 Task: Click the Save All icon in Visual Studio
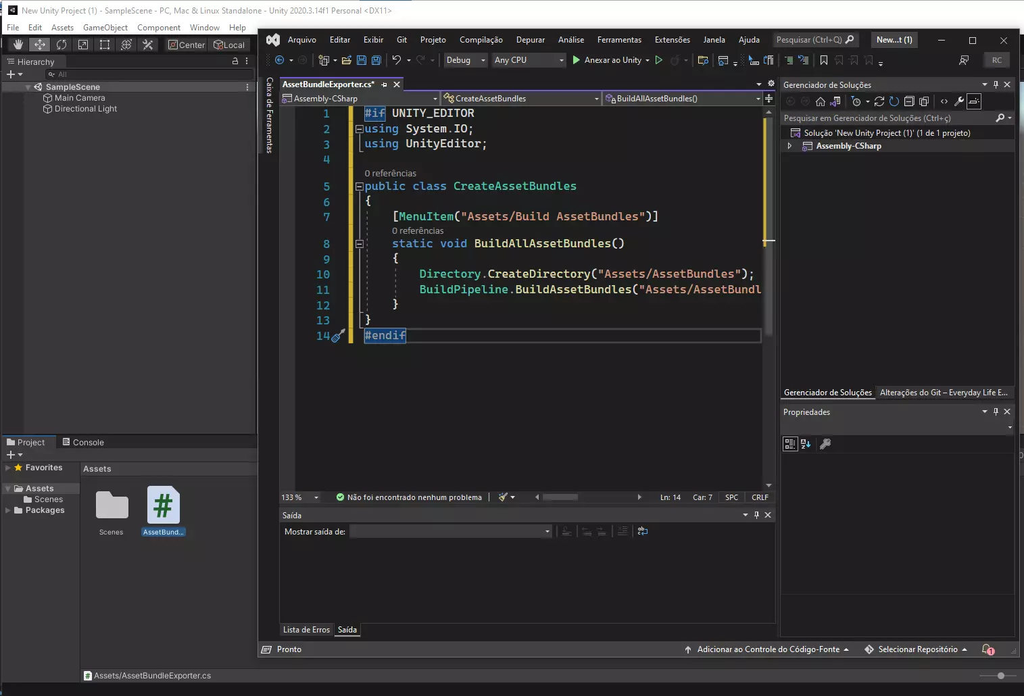[x=376, y=60]
